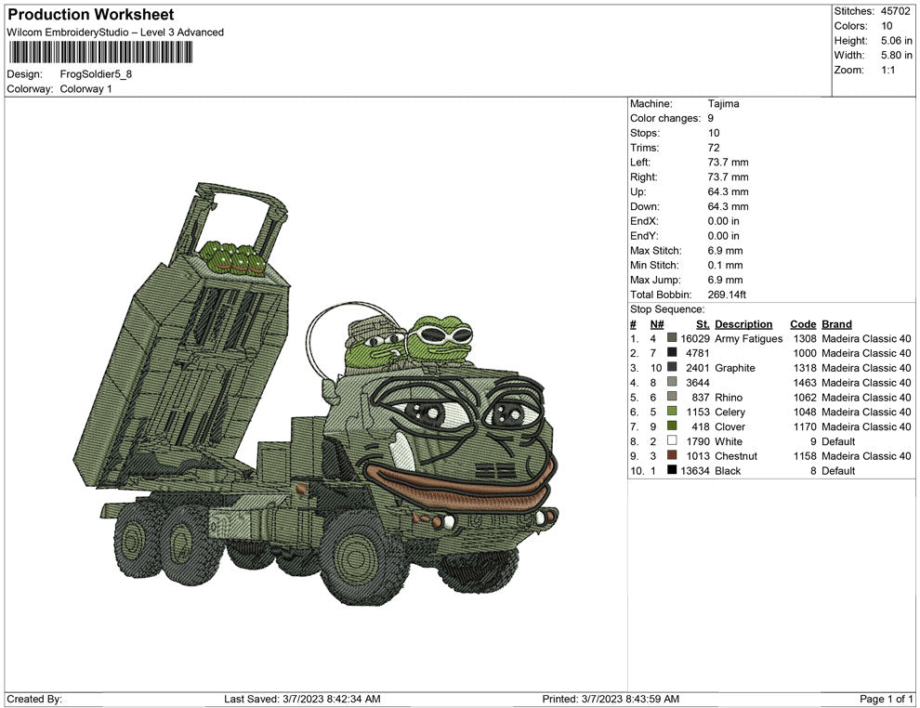Viewport: 920px width, 708px height.
Task: Click the Min Stitch value '0.1 mm'
Action: [725, 265]
